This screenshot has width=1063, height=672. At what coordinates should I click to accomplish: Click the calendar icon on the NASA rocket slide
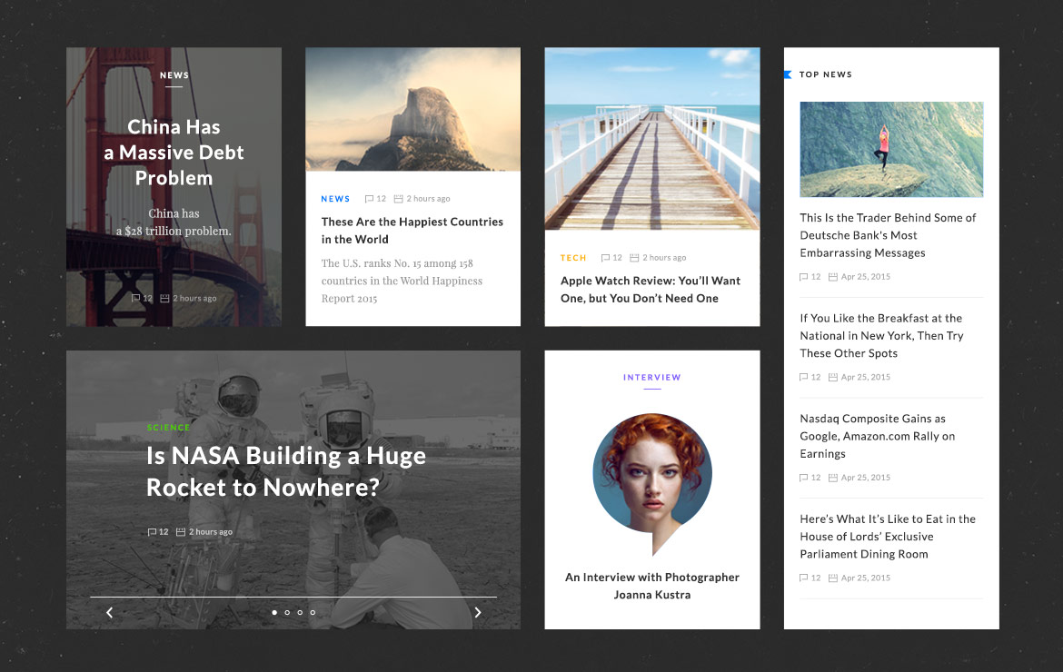pos(181,532)
